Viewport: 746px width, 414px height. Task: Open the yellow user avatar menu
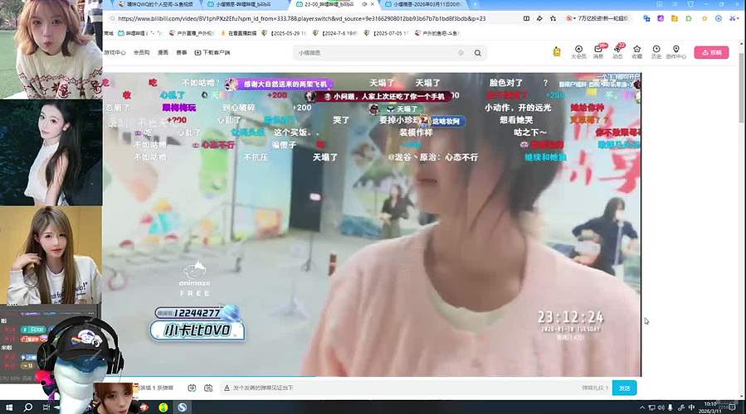557,51
